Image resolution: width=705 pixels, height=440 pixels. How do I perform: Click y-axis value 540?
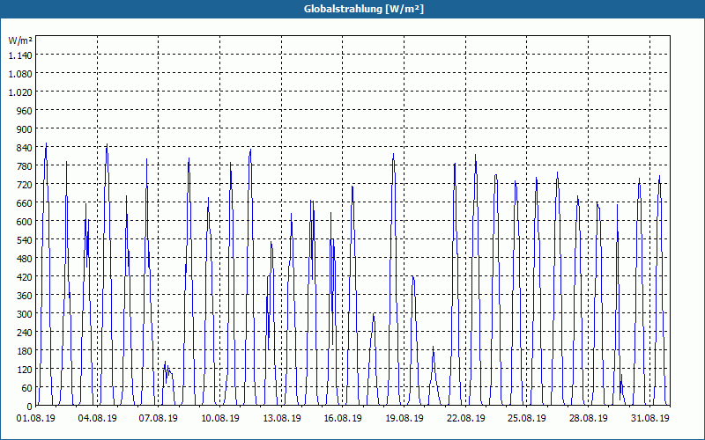tap(24, 240)
